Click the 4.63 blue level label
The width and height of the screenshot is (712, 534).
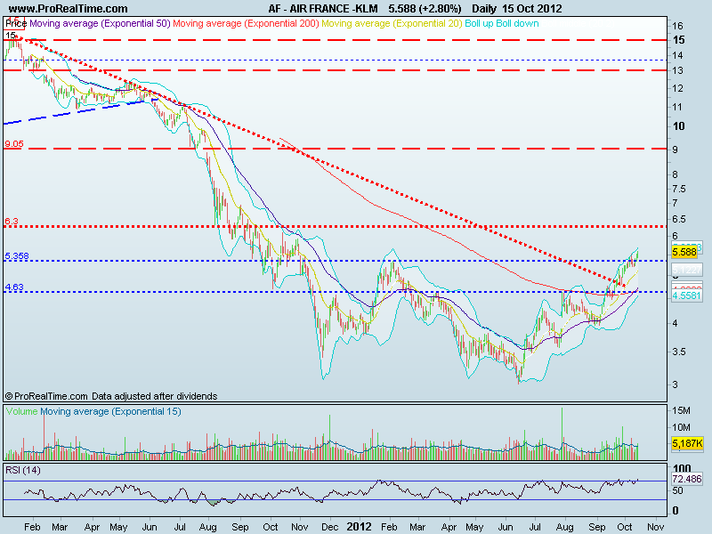14,287
